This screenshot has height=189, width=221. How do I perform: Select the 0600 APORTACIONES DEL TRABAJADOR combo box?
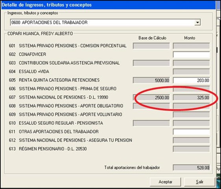tap(105, 22)
